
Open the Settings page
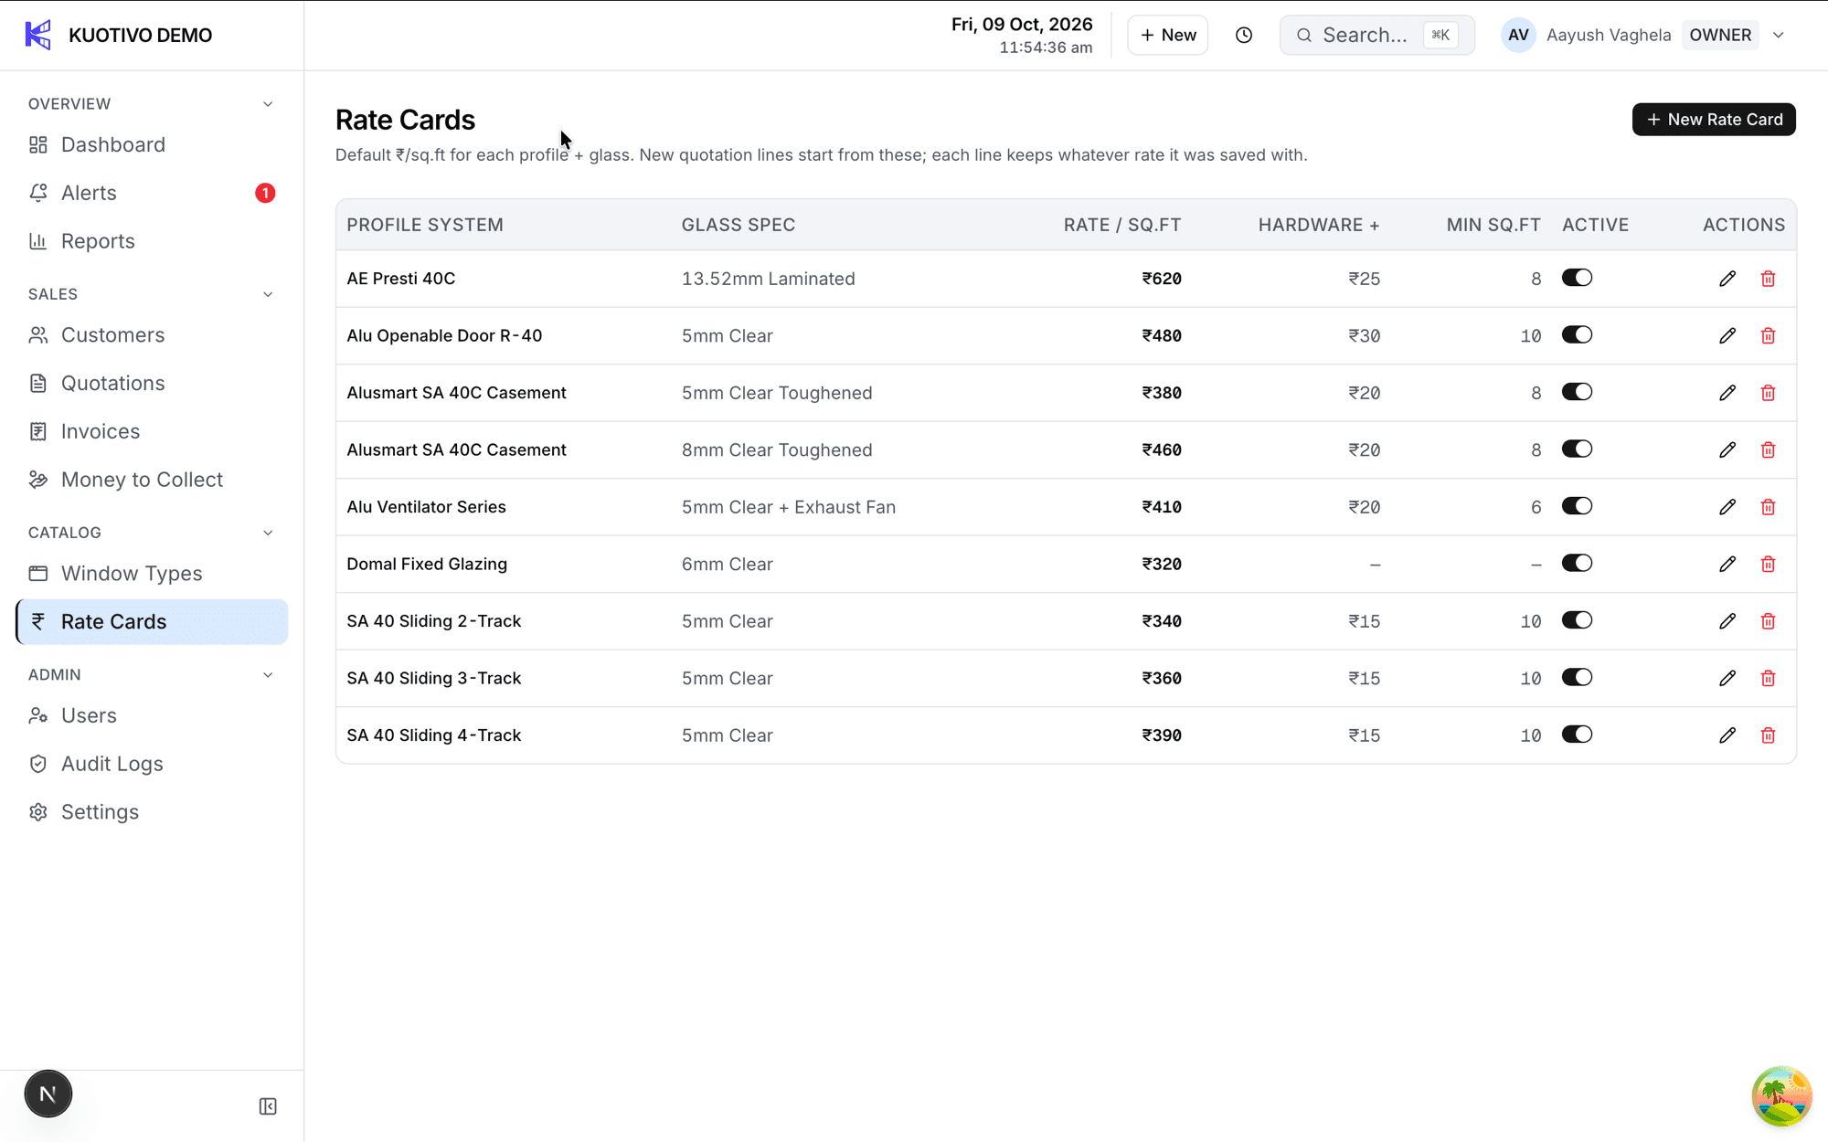152,812
